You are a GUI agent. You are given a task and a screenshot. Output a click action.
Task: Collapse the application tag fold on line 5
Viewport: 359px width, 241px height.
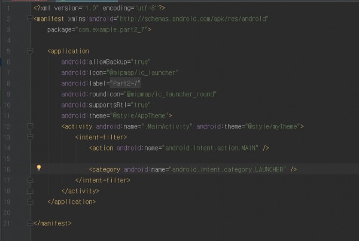[x=30, y=51]
